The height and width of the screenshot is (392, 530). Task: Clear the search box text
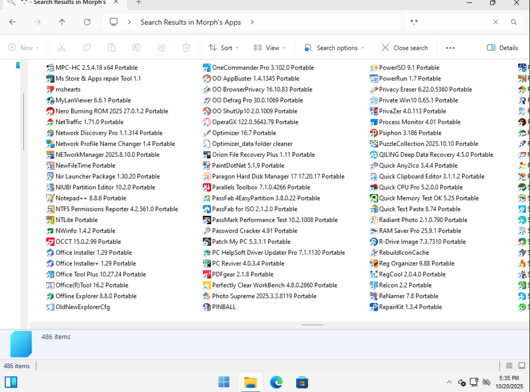tap(495, 22)
